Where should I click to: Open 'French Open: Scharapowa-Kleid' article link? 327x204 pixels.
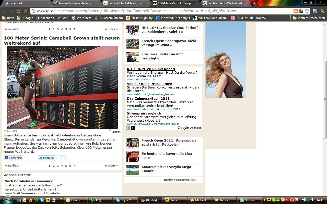point(169,43)
